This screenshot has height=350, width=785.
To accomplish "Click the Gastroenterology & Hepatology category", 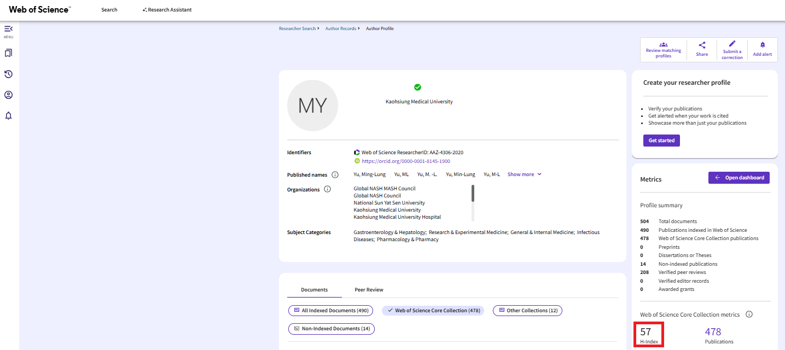I will (x=389, y=232).
